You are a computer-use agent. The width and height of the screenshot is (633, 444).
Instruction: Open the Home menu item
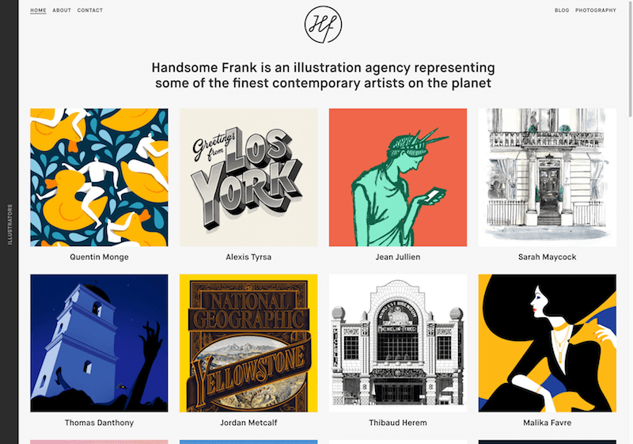pos(38,10)
